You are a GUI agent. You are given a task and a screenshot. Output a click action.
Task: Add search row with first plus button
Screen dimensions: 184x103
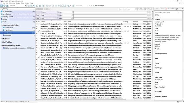[148, 12]
